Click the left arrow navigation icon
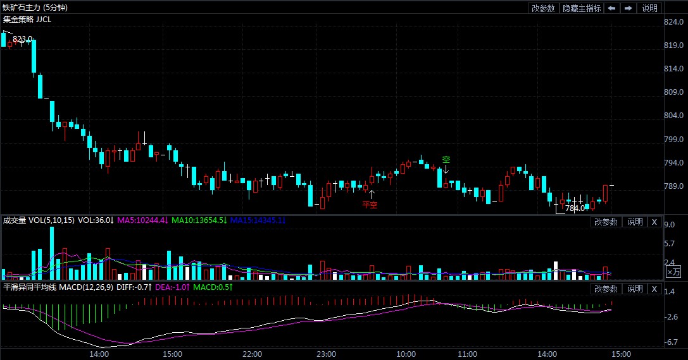Viewport: 688px width, 360px height. tap(611, 8)
